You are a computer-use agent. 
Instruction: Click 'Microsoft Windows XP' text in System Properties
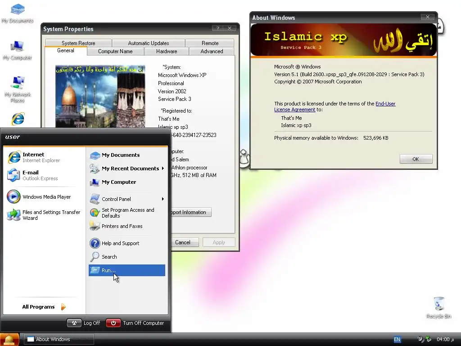[182, 75]
